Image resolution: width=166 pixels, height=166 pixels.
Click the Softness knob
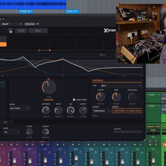pos(46,111)
